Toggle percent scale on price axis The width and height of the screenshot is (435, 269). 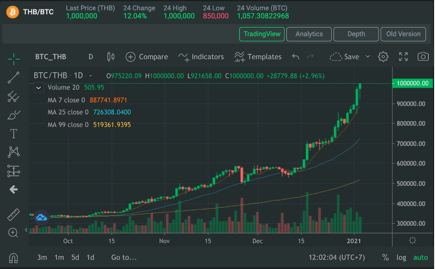tap(385, 257)
